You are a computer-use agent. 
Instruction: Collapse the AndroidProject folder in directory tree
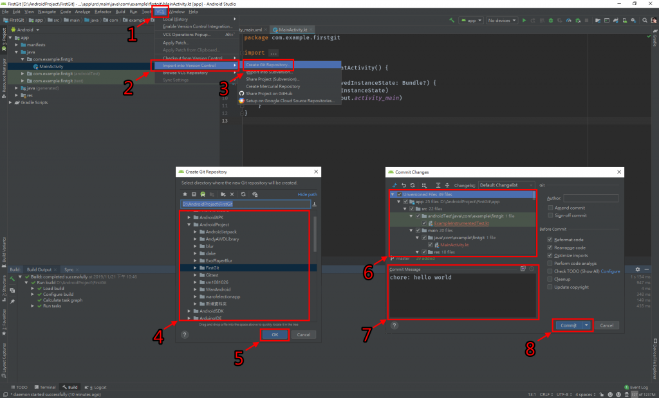pyautogui.click(x=189, y=224)
